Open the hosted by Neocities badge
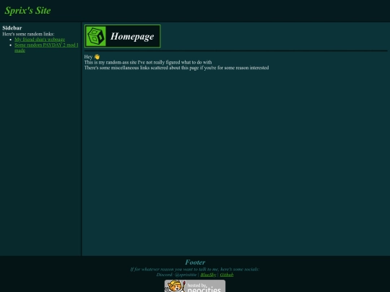This screenshot has width=390, height=292. [195, 286]
